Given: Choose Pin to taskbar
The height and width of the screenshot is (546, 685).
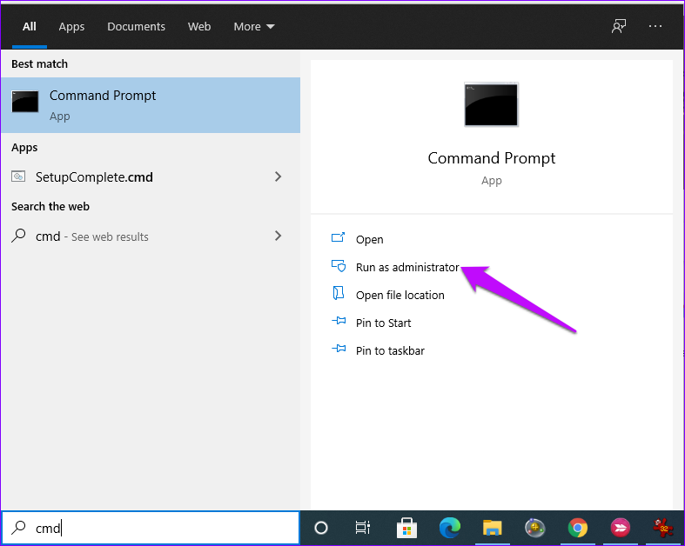Looking at the screenshot, I should [x=390, y=351].
